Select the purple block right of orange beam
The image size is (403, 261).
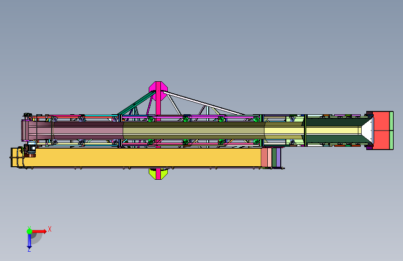278,157
